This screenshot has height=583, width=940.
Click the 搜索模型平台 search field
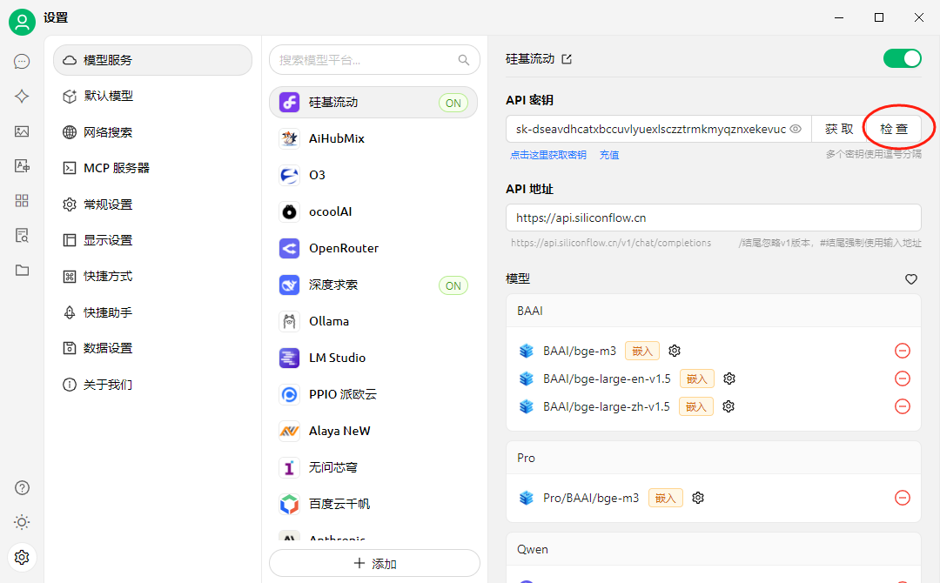pos(366,59)
